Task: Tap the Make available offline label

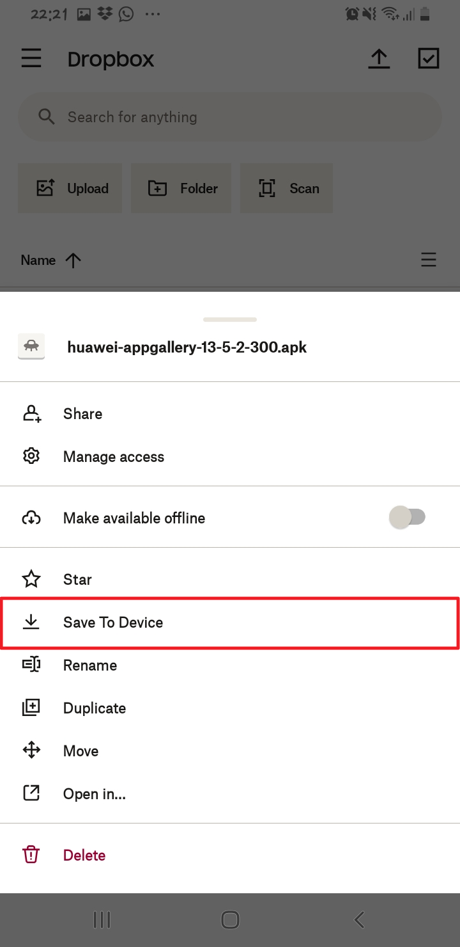Action: (x=134, y=518)
